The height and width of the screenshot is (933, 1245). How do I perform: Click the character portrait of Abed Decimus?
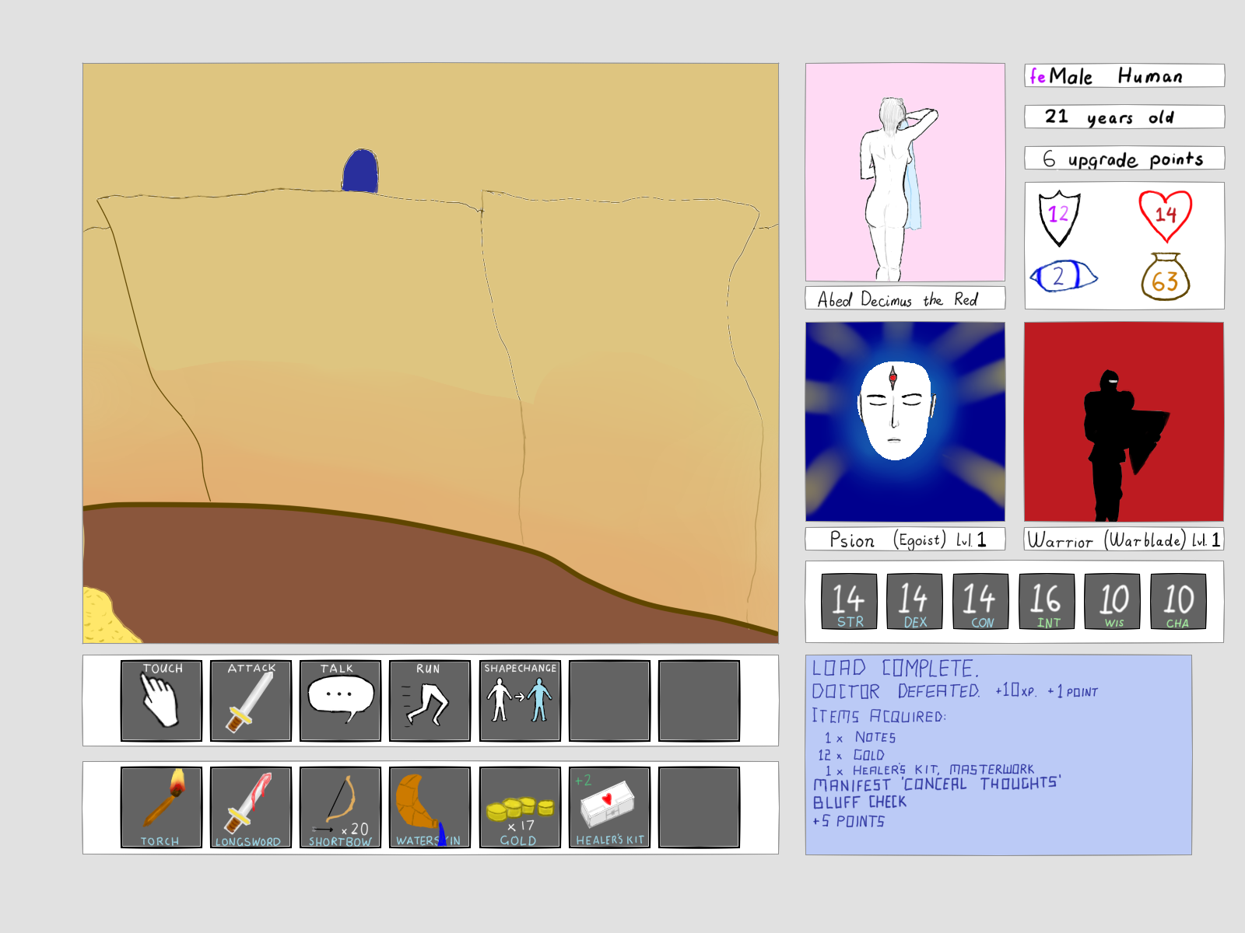pyautogui.click(x=905, y=172)
